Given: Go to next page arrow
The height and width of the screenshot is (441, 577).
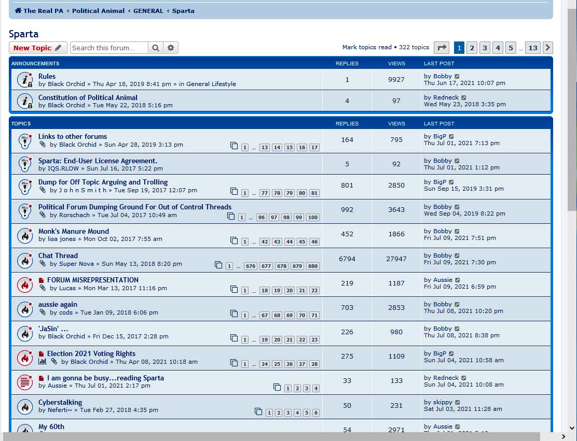Looking at the screenshot, I should coord(547,48).
